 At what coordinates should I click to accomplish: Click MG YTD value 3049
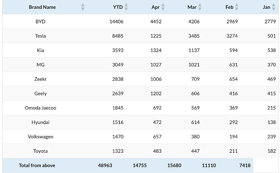(118, 65)
